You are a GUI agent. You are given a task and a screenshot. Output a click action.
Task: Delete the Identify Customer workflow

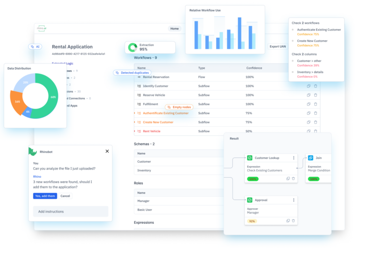[x=315, y=86]
